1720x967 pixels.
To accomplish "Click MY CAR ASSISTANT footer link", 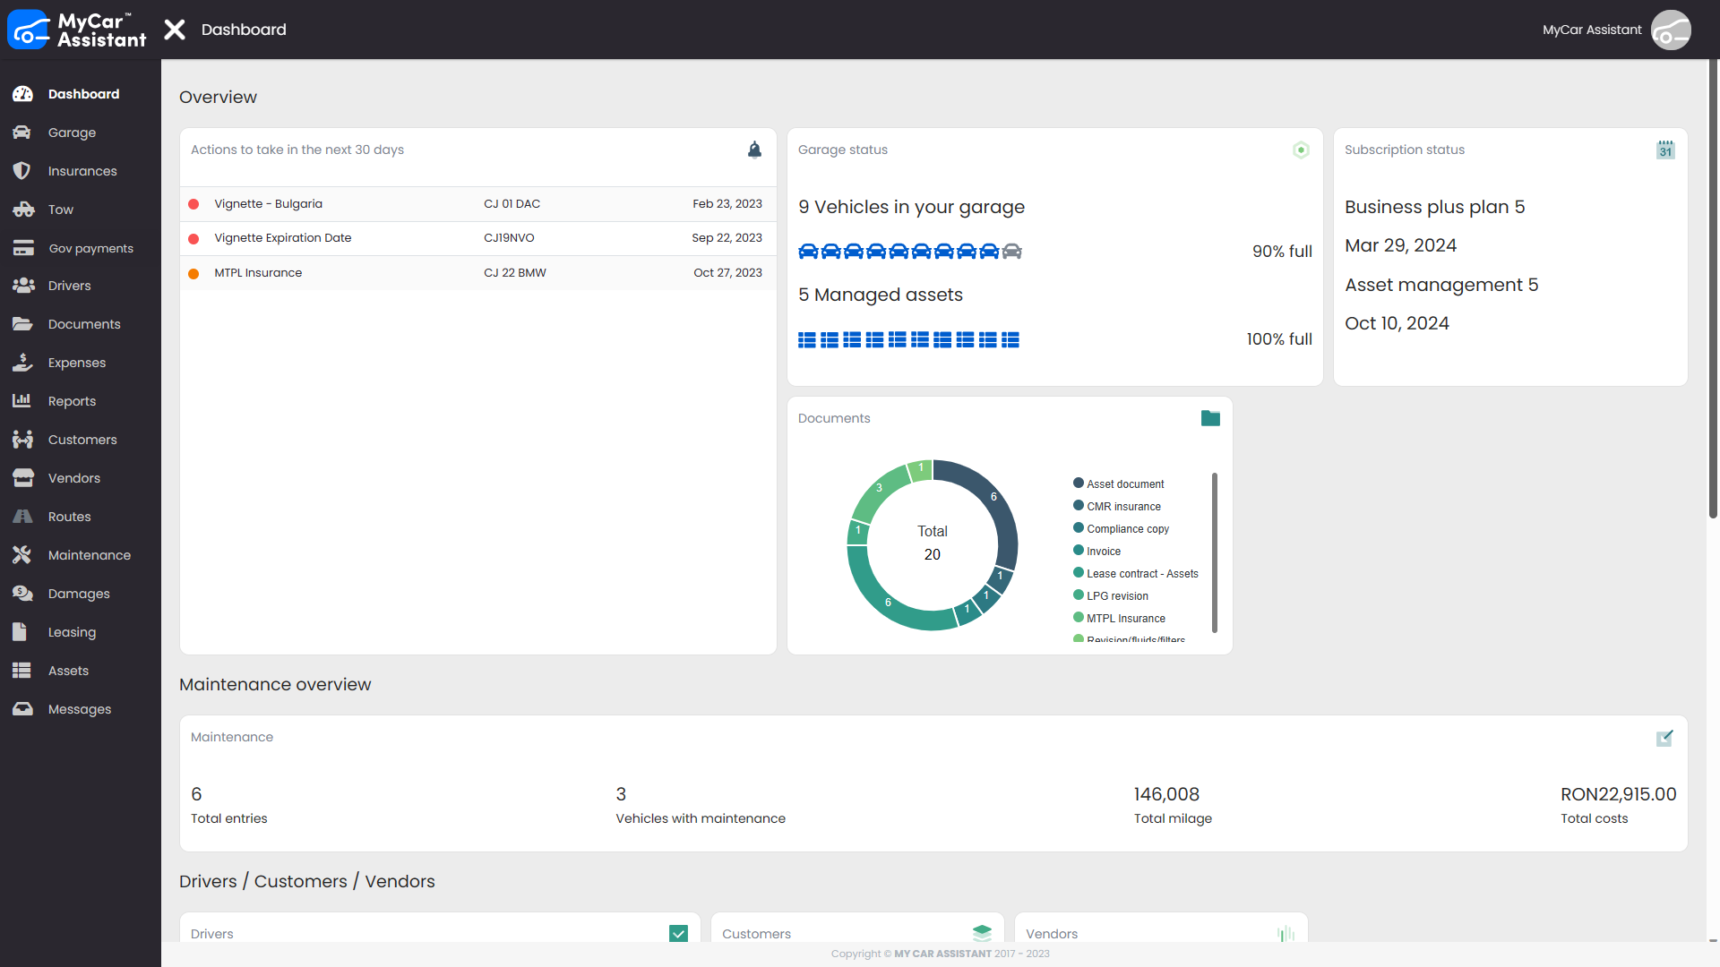I will [x=942, y=954].
